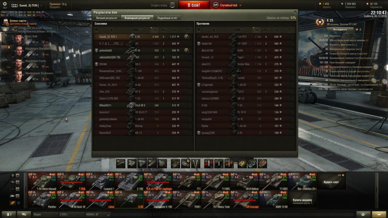Sort allies by experience star column

click(x=175, y=30)
